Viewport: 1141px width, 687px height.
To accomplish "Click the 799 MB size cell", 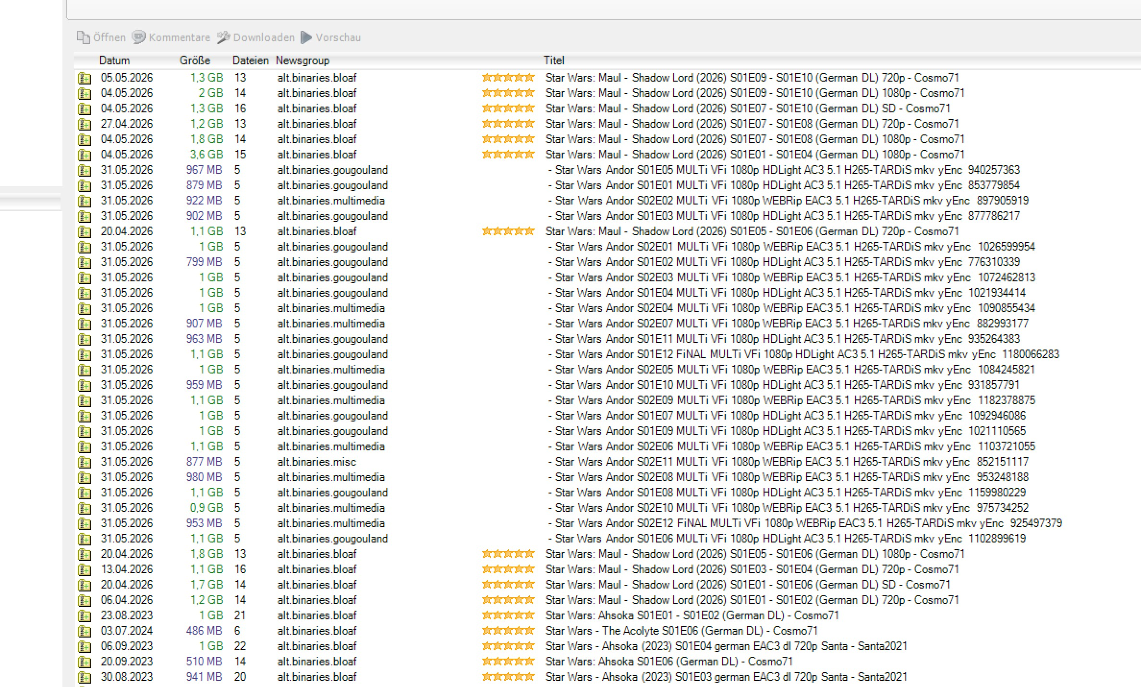I will click(204, 262).
